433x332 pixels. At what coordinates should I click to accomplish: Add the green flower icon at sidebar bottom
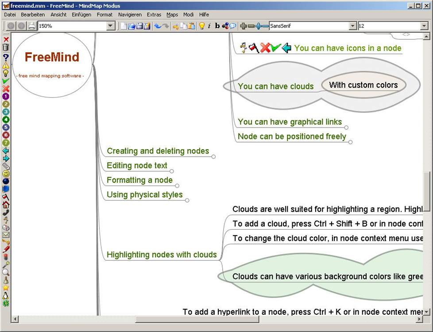pyautogui.click(x=6, y=303)
